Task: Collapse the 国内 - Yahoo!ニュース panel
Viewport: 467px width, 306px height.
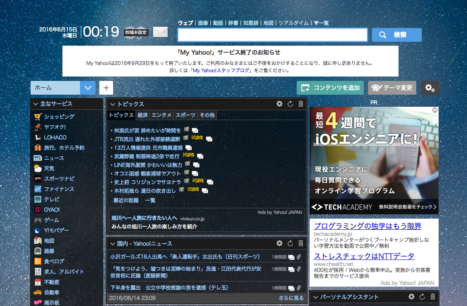Action: click(113, 244)
